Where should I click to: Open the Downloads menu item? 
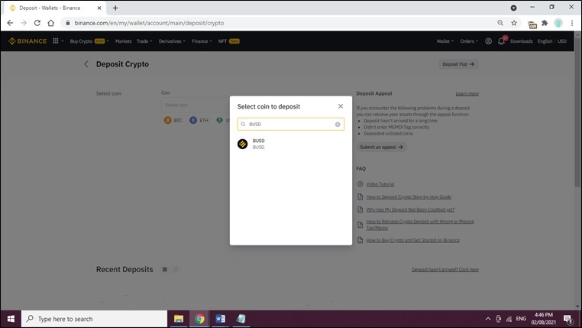pos(521,41)
